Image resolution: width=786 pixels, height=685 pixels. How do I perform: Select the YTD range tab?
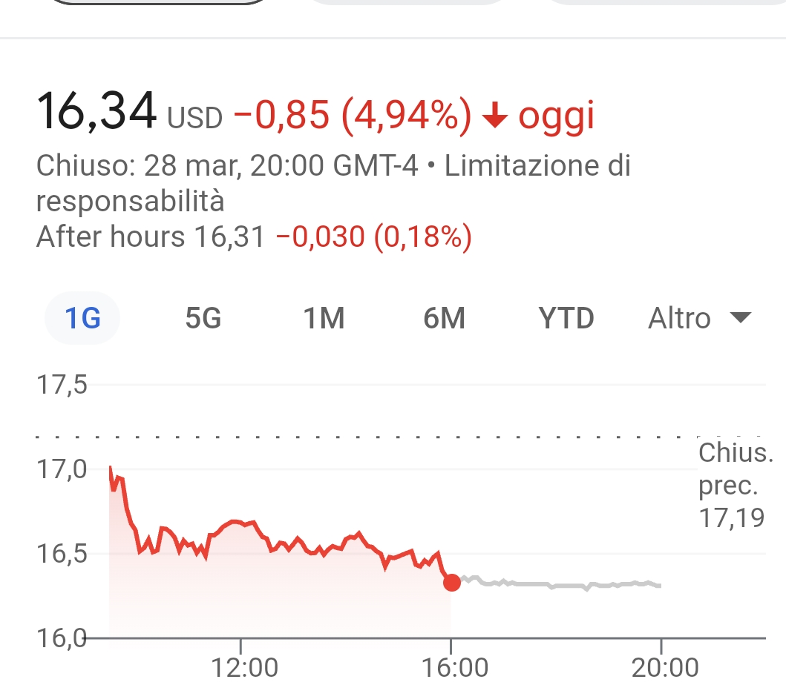[566, 319]
